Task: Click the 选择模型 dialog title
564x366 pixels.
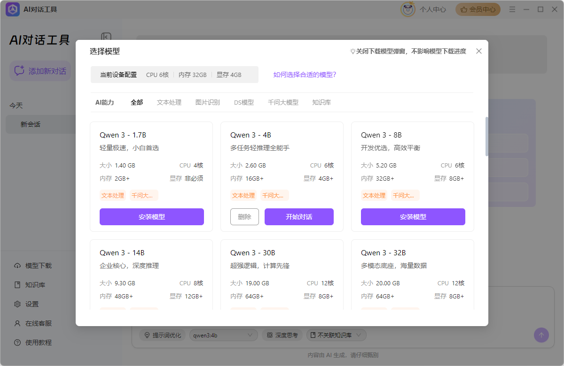Action: point(105,52)
